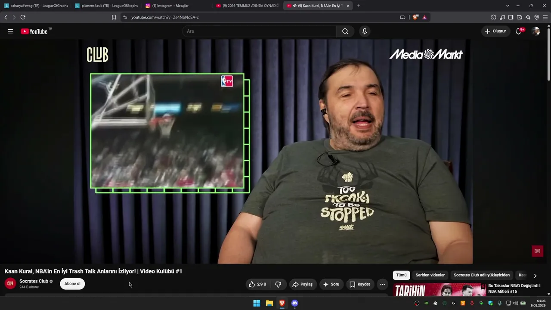View site information for youtube.com
Screen dimensions: 551x310
coord(125,17)
